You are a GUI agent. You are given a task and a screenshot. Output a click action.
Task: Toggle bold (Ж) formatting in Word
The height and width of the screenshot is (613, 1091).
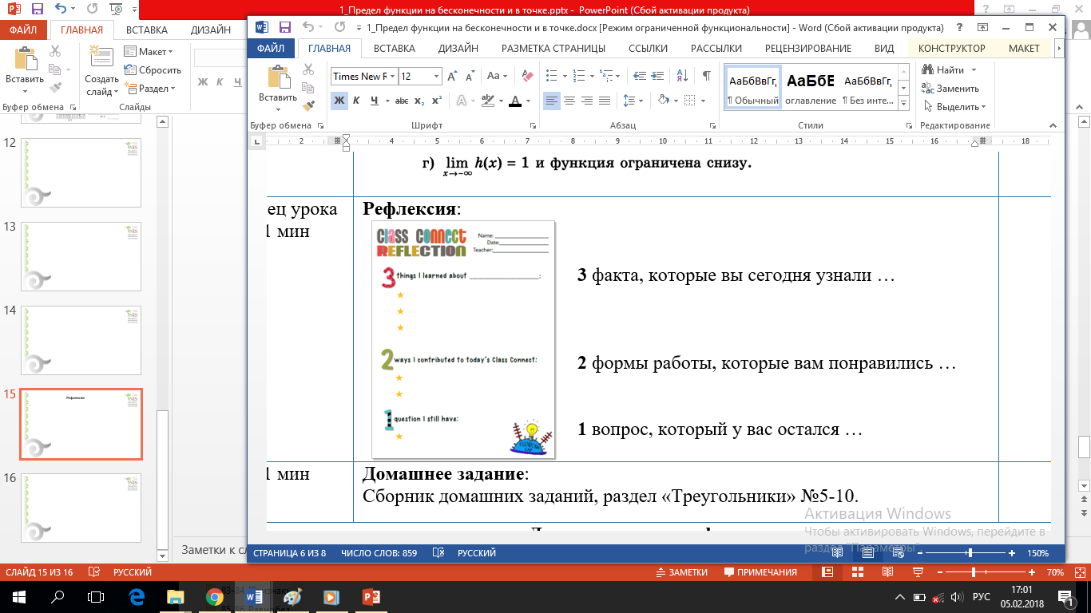pyautogui.click(x=339, y=101)
